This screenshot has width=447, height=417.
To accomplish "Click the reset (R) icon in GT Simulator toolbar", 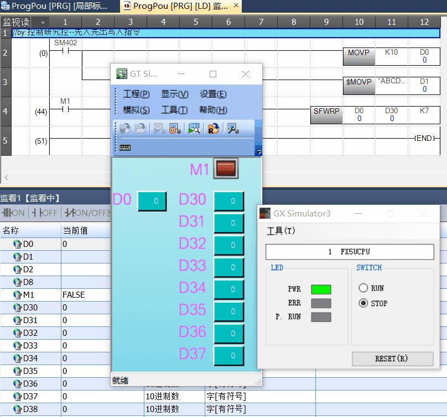I will click(x=214, y=129).
